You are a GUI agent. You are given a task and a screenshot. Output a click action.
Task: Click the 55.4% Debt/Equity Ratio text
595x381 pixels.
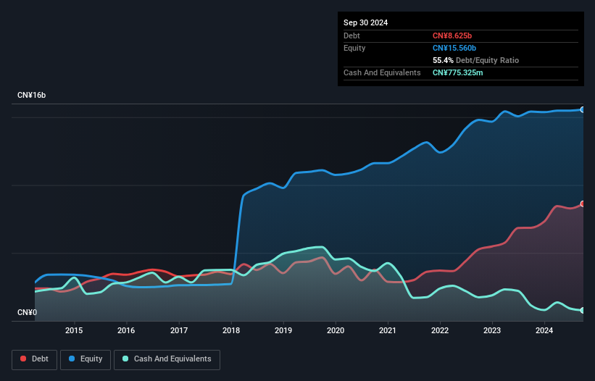tap(475, 60)
